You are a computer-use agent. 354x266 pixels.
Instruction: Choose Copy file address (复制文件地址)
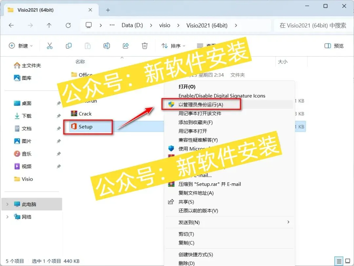[x=196, y=193]
